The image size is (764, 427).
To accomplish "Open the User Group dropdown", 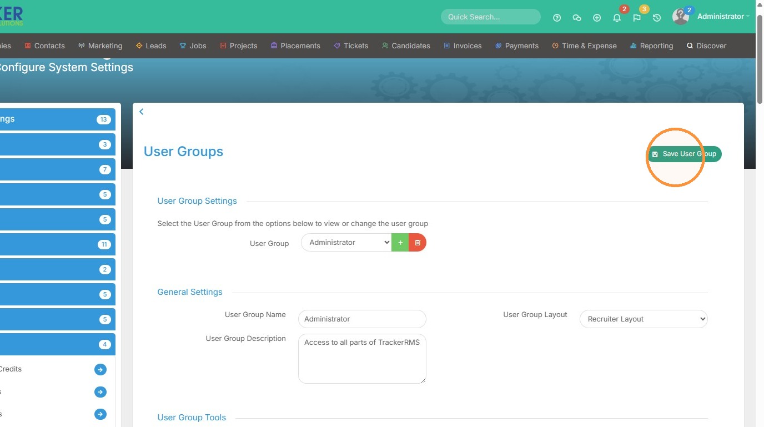I will [346, 243].
